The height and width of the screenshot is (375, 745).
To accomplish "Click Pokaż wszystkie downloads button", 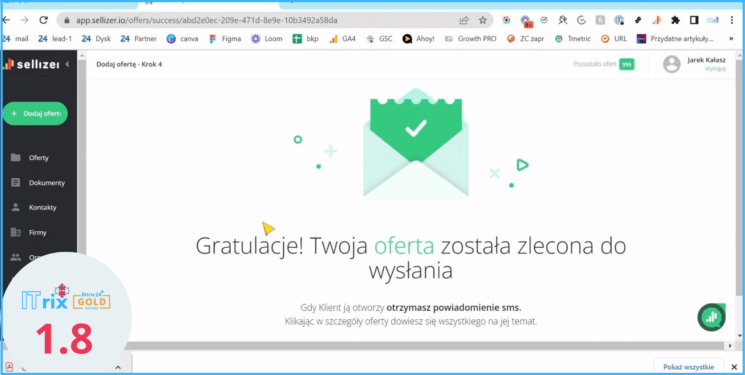I will tap(688, 367).
